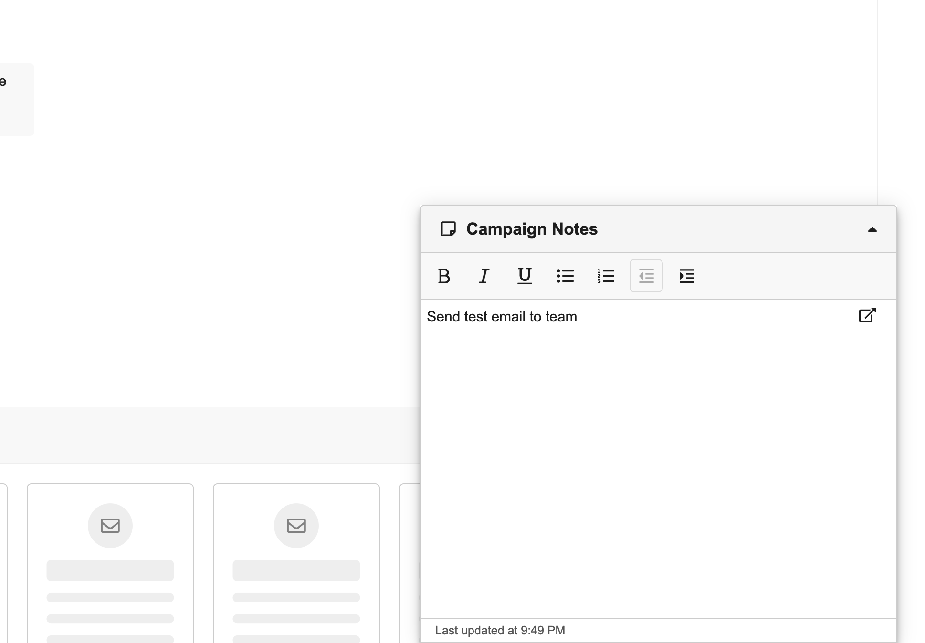Image resolution: width=925 pixels, height=643 pixels.
Task: Click the partially hidden third email card
Action: tap(410, 563)
